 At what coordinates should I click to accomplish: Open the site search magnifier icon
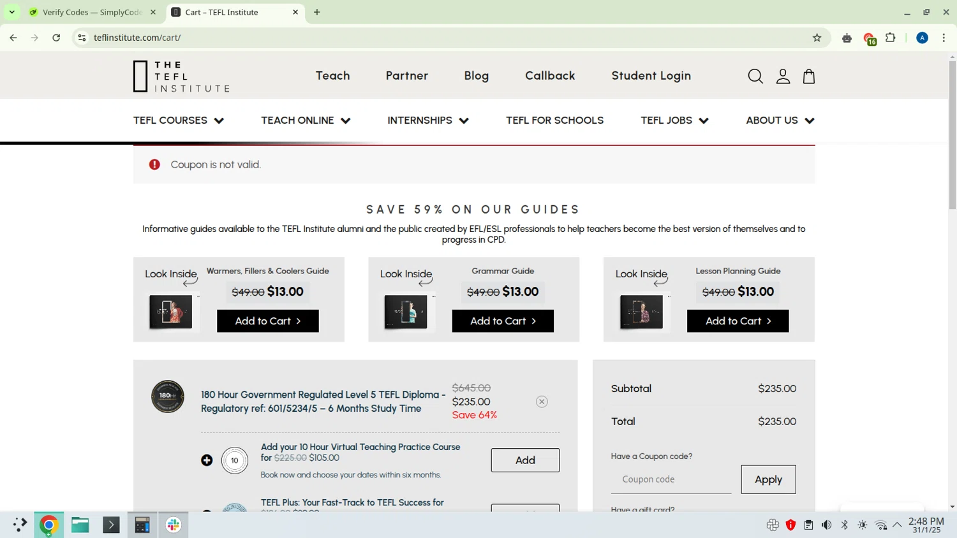[x=755, y=76]
